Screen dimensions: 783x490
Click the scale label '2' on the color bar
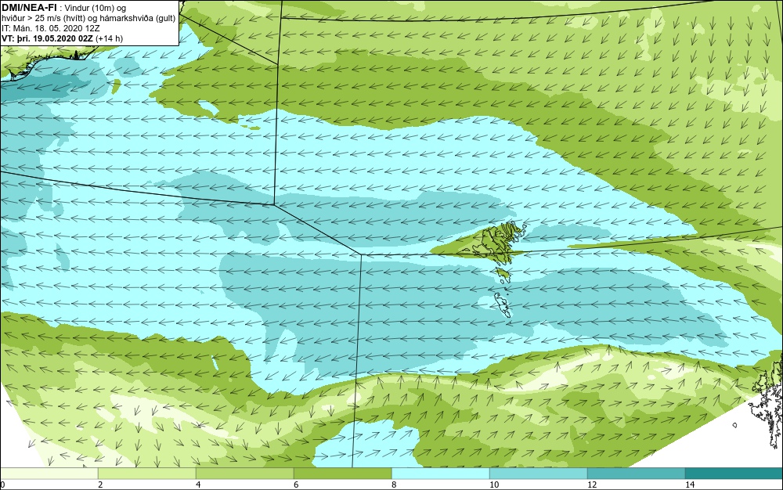[100, 485]
